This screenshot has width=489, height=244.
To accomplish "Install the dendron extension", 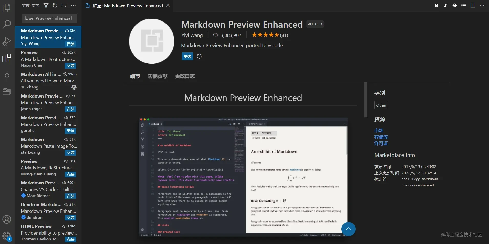I will point(70,217).
